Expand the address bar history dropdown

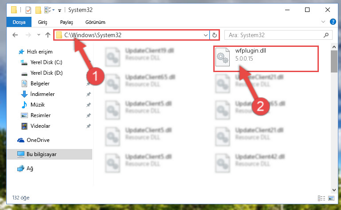[x=205, y=35]
